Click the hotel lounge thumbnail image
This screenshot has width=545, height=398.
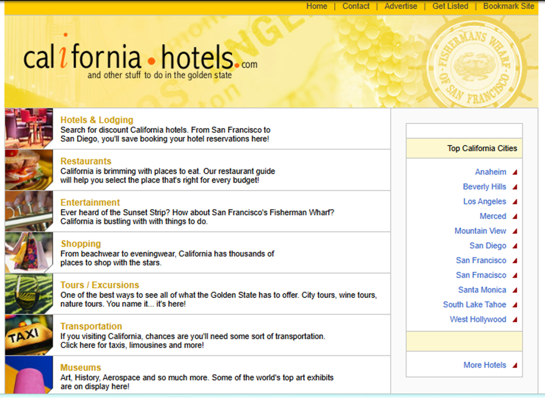pos(29,129)
